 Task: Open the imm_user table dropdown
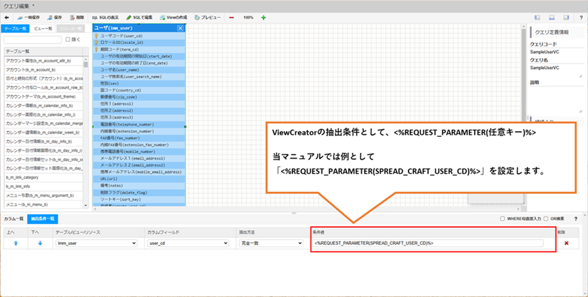97,243
